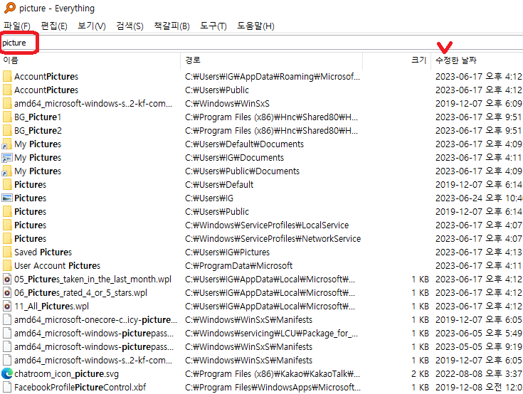Click Pictures folder icon in NetworkService

click(x=7, y=239)
